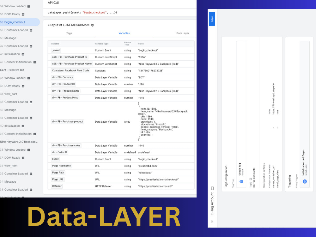Viewport: 316px width, 237px height.
Task: Click the "https://prestizebd.com/cart/" referrer value
Action: tap(155, 186)
